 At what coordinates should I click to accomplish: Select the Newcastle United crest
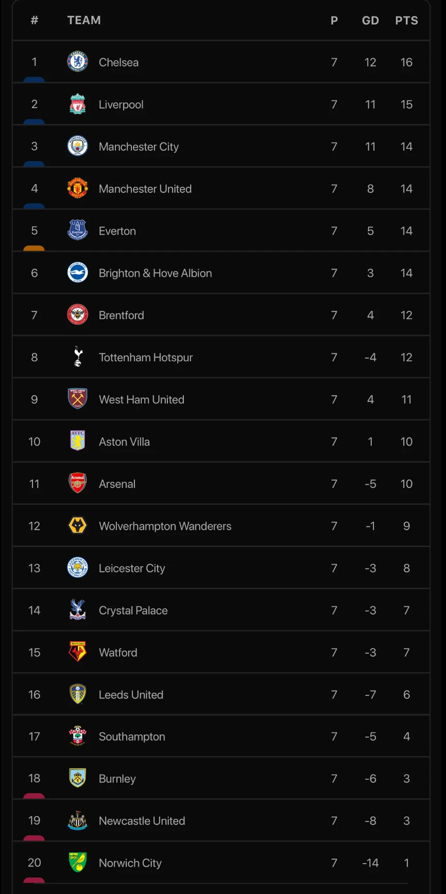click(x=78, y=820)
